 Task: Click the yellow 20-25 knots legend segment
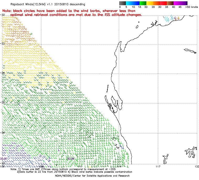point(150,3)
